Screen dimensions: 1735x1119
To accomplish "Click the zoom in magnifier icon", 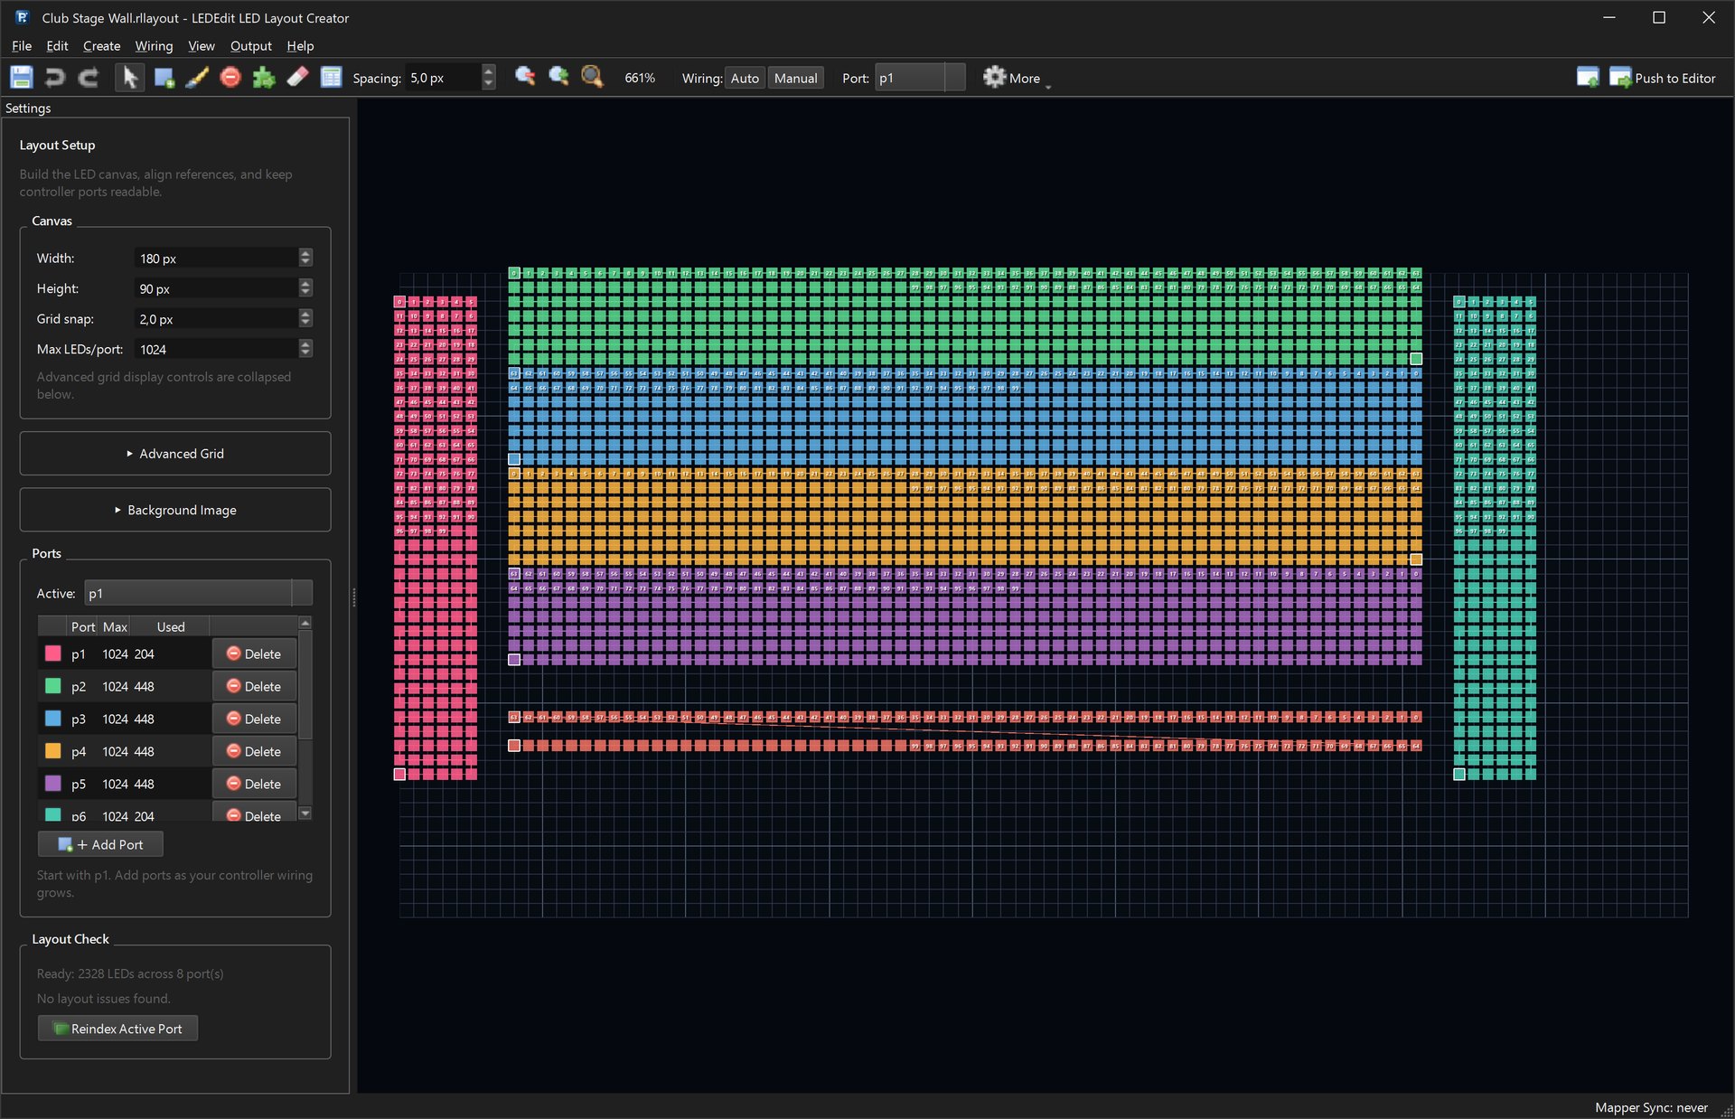I will click(558, 77).
